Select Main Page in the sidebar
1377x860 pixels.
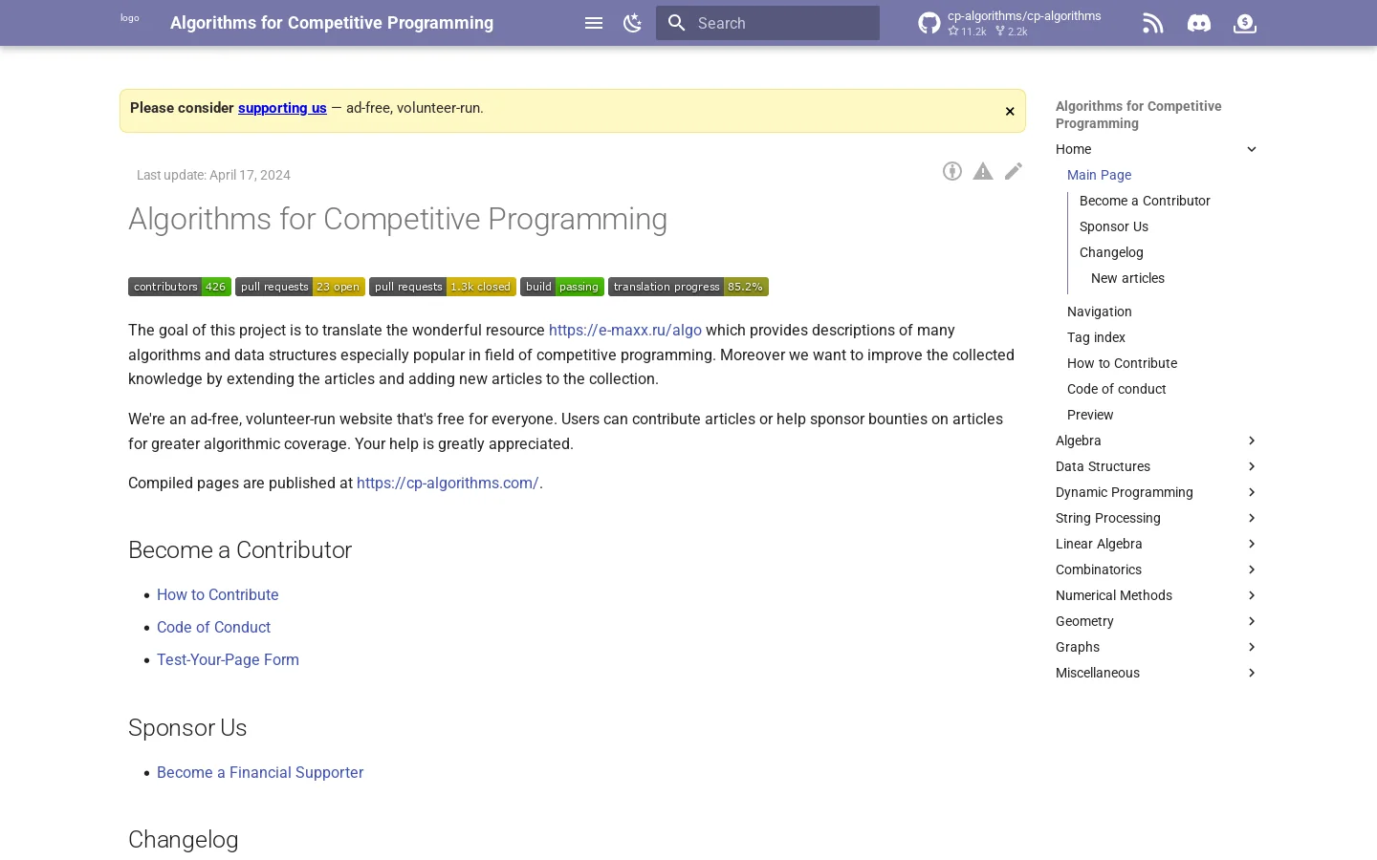(1100, 175)
